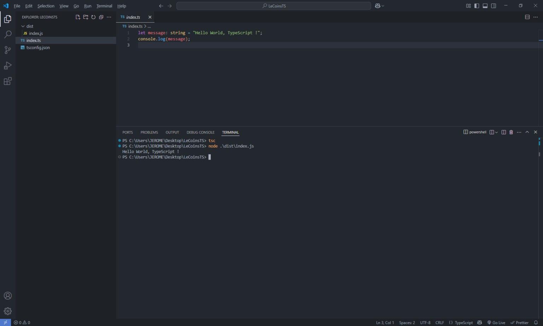543x326 pixels.
Task: Open the Manage settings gear
Action: tap(7, 311)
